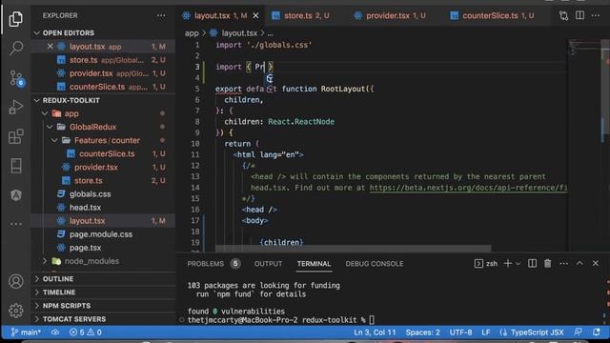
Task: Close layout.tsx in Open Editors list
Action: pyautogui.click(x=50, y=47)
